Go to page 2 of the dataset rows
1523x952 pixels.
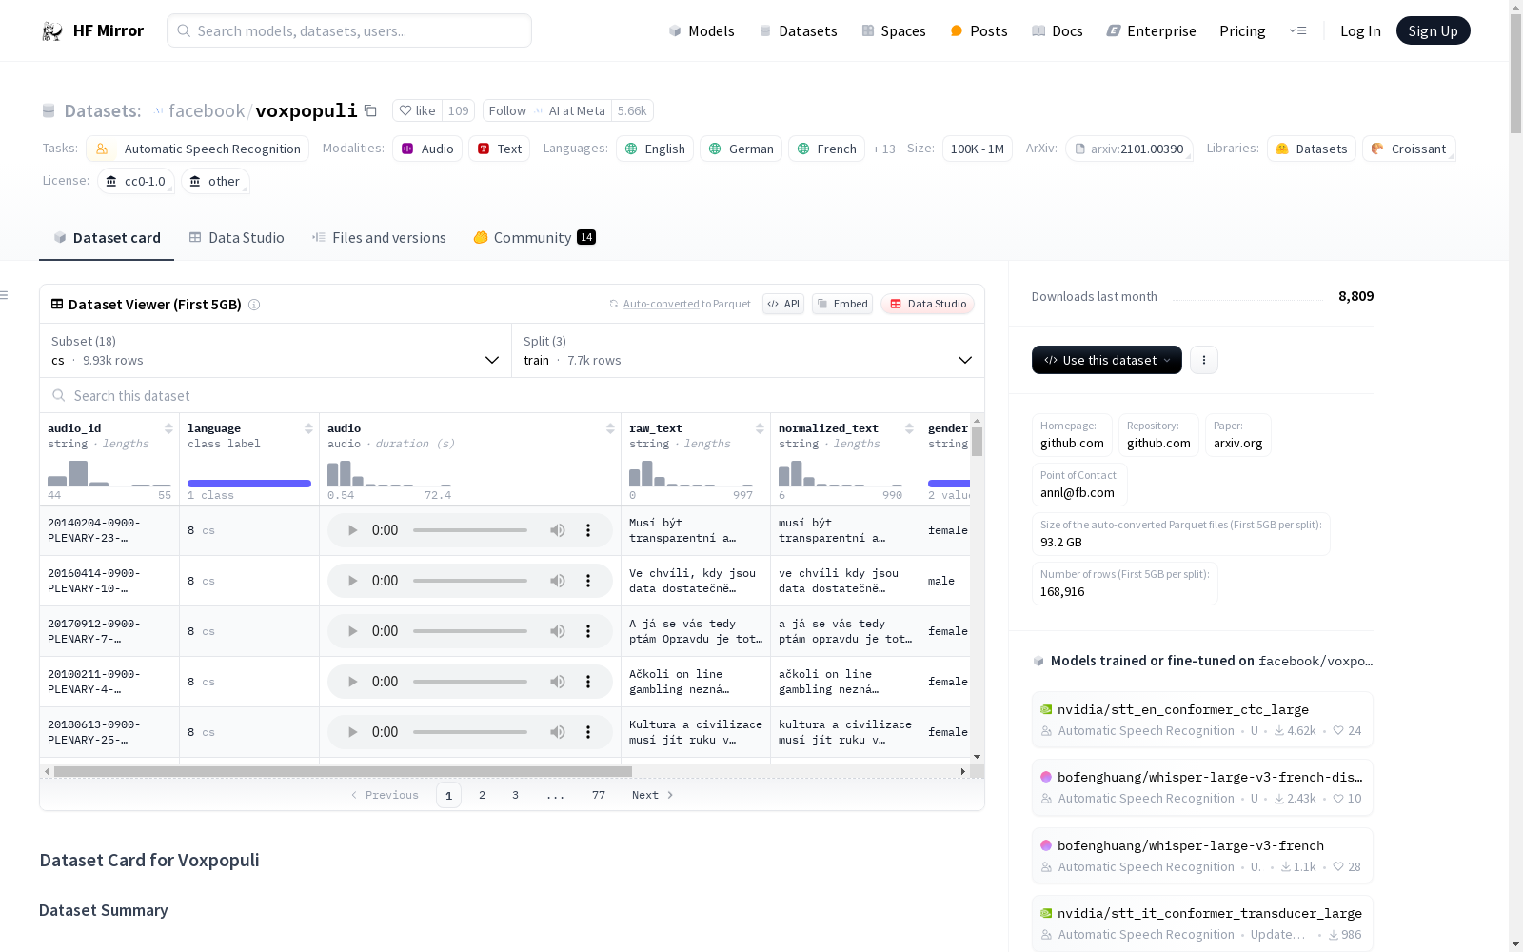(482, 795)
